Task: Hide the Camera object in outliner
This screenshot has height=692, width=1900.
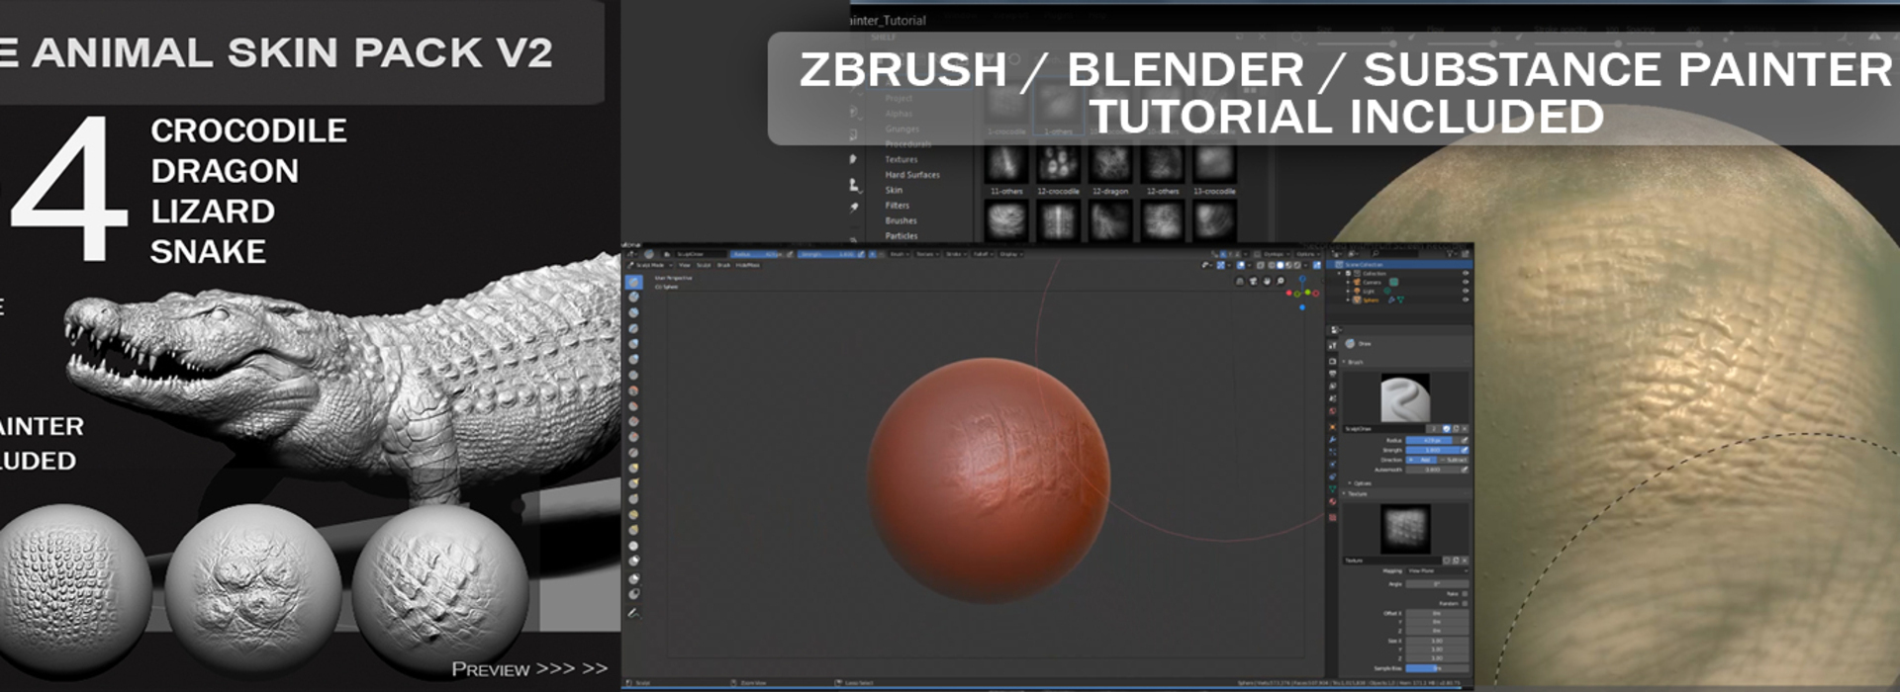Action: (1466, 283)
